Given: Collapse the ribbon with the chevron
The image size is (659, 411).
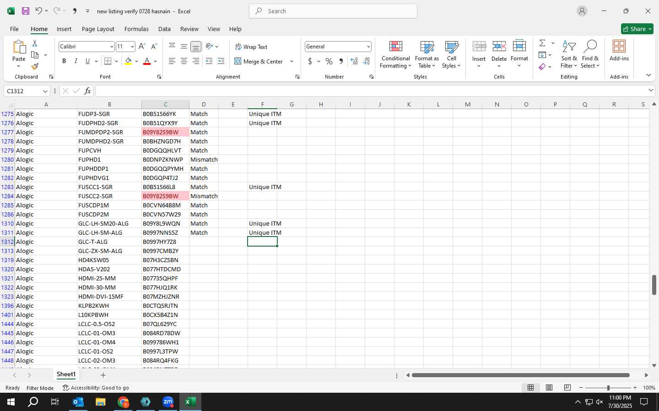Looking at the screenshot, I should pyautogui.click(x=648, y=75).
